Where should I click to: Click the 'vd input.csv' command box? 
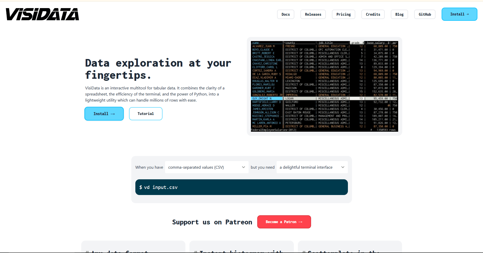tap(241, 187)
